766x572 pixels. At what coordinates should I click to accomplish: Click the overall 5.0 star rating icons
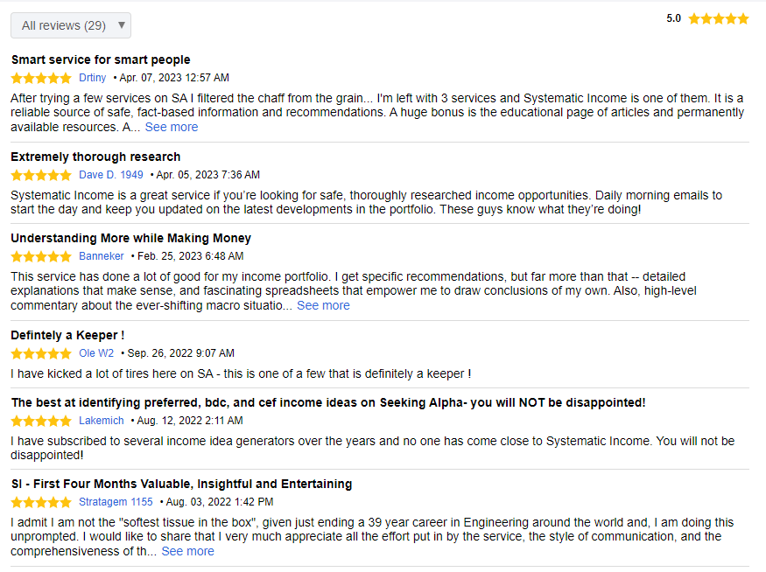[x=718, y=18]
